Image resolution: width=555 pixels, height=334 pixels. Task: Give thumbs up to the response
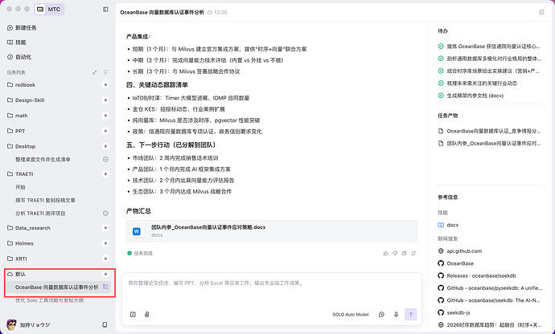[x=386, y=253]
